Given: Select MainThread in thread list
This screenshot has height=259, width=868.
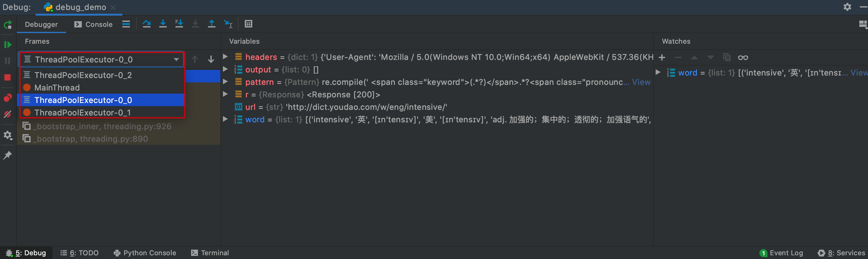Looking at the screenshot, I should tap(57, 88).
